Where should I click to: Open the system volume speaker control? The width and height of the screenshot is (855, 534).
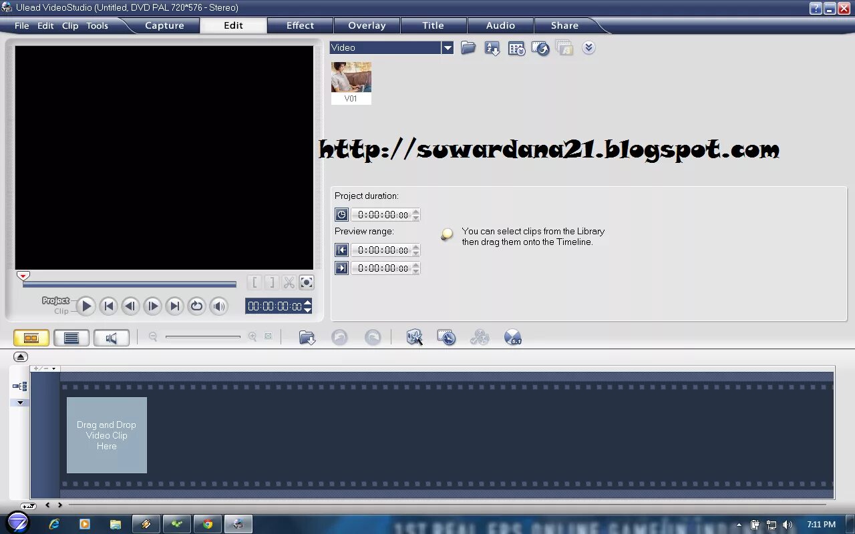pos(218,306)
